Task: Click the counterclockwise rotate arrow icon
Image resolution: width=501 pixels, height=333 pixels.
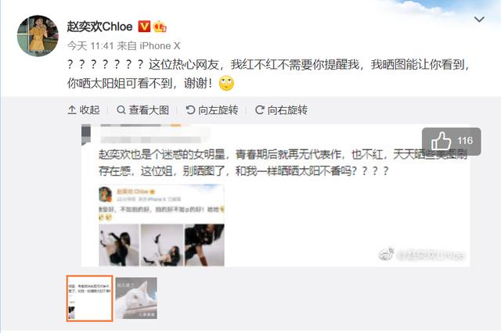Action: click(190, 110)
